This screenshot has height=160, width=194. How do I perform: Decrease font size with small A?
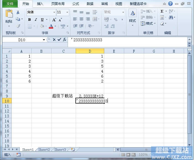[60, 20]
